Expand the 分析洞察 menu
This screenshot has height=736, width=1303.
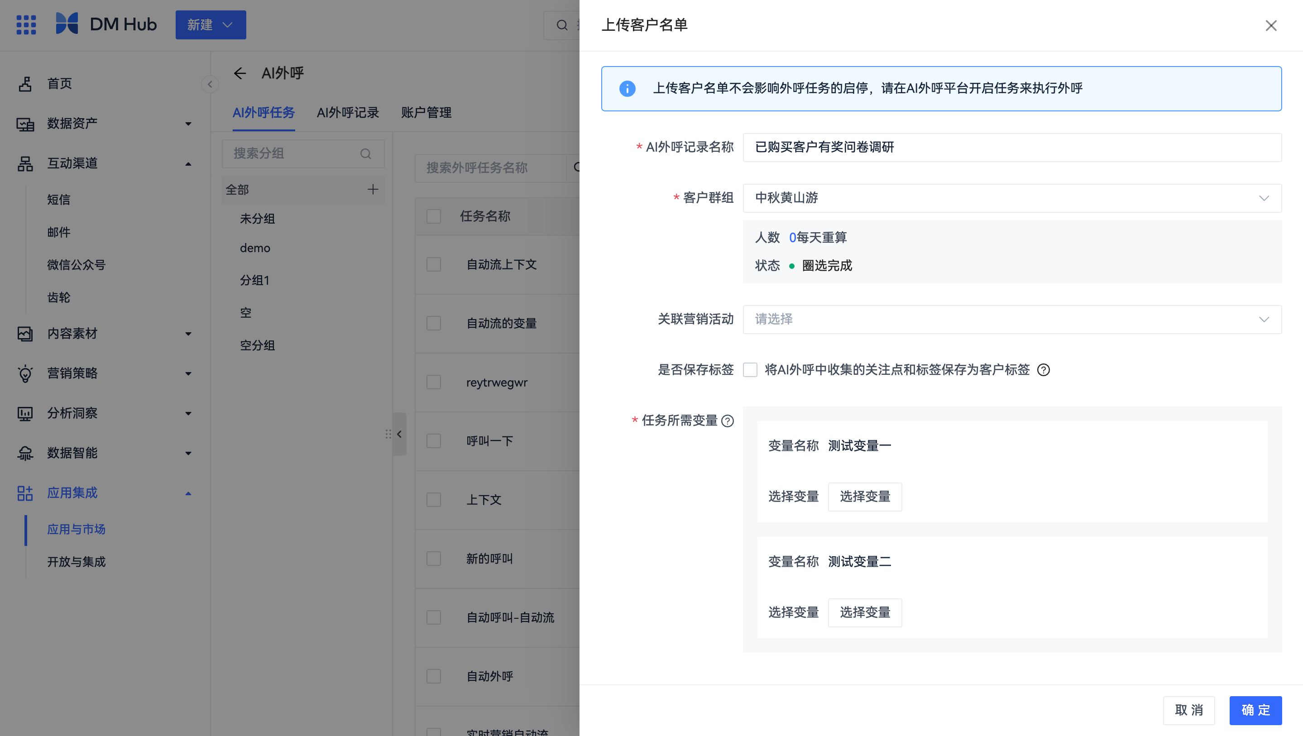pos(188,414)
